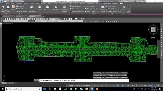Viewport: 163px width, 91px height.
Task: Click Isolate Objects
Action: 21,11
